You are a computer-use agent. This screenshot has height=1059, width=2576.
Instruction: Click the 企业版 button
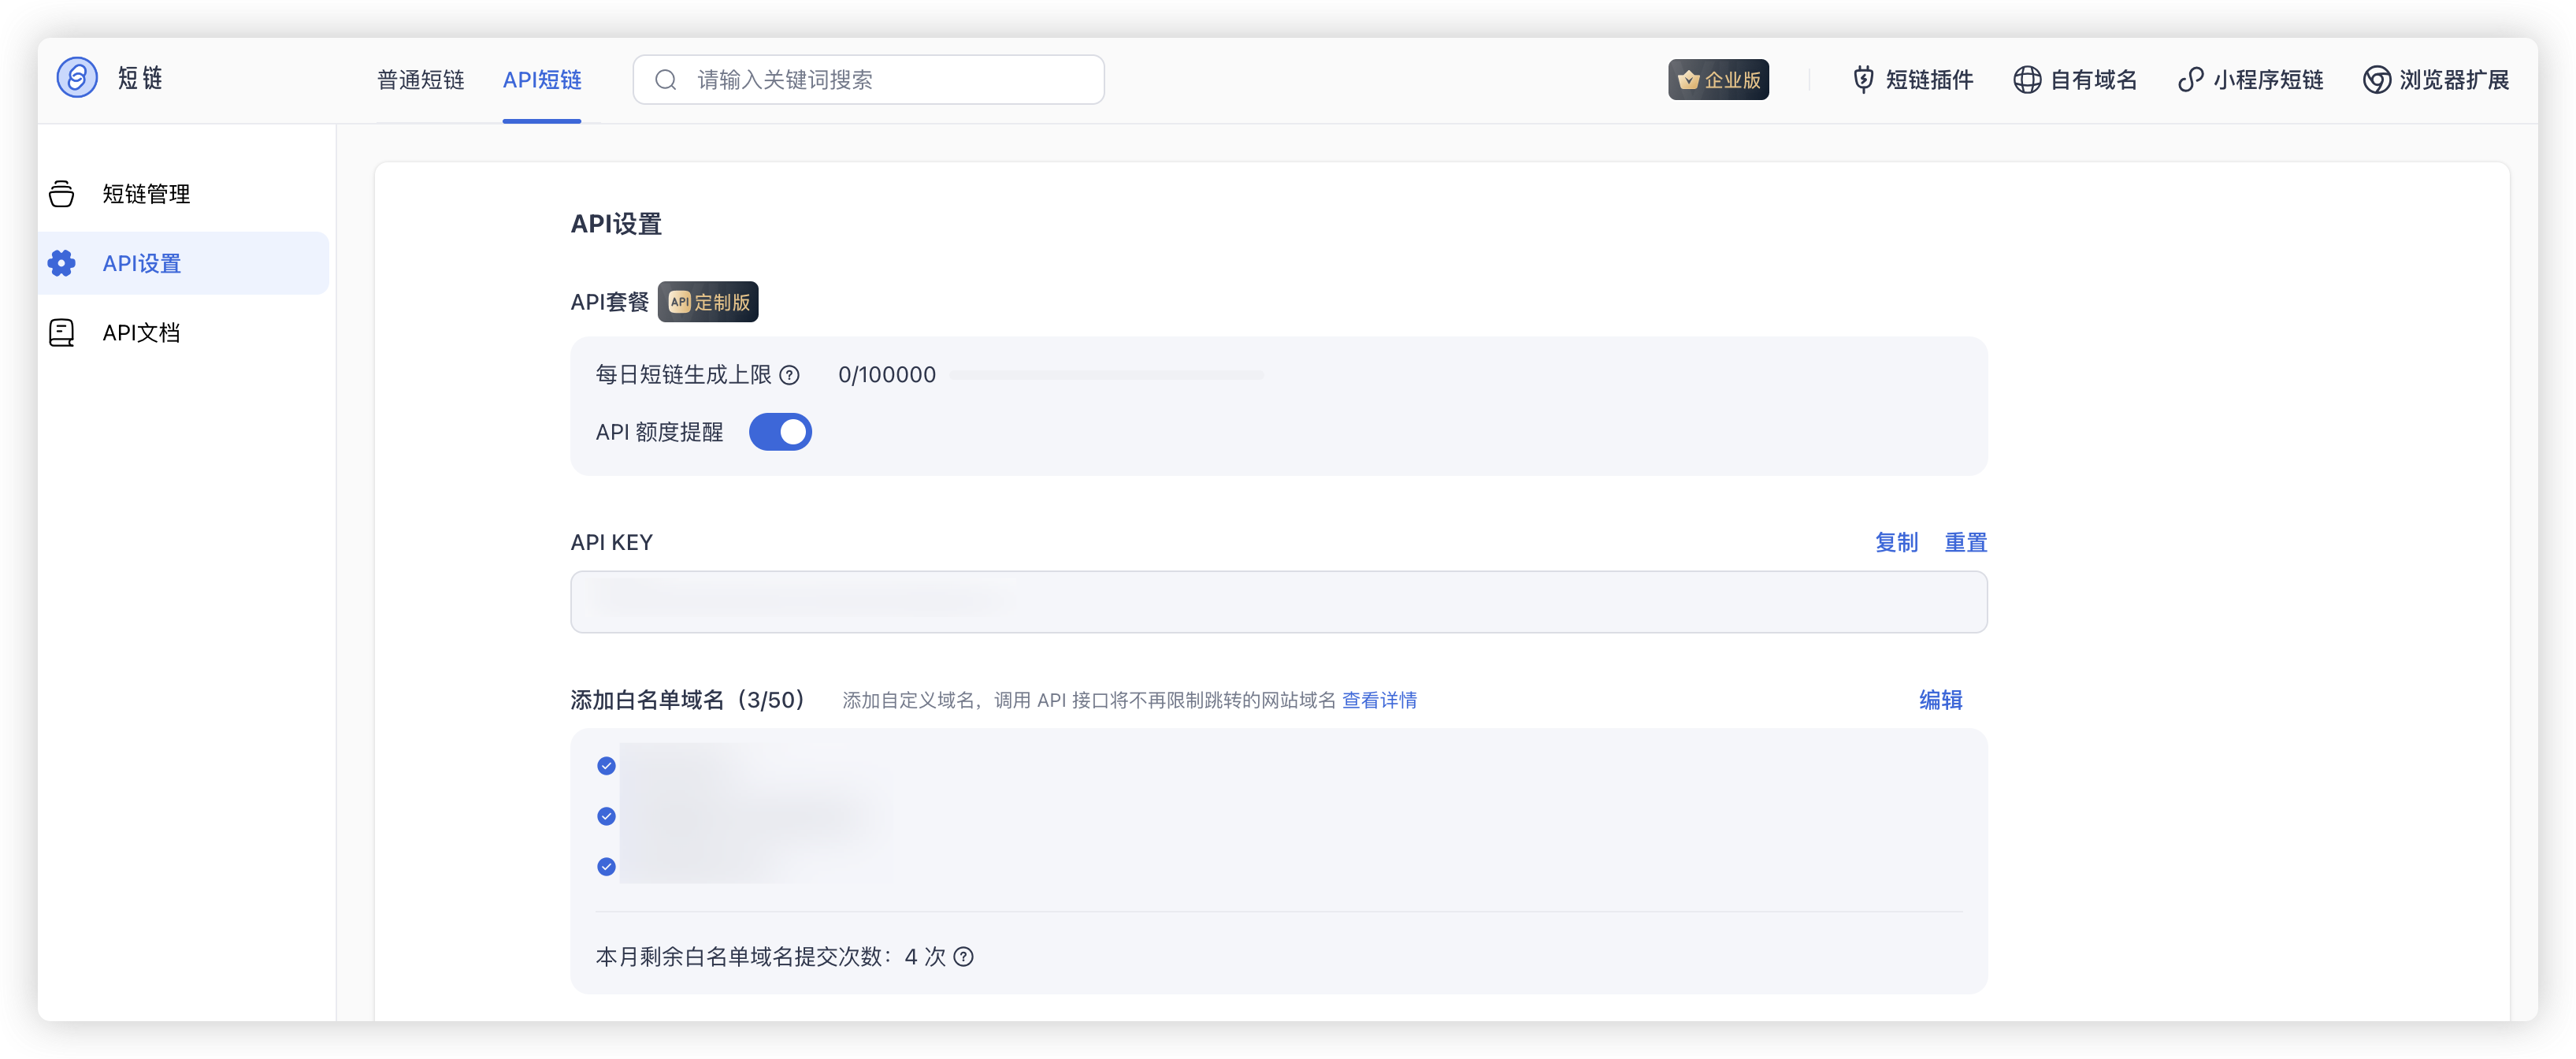click(1719, 80)
